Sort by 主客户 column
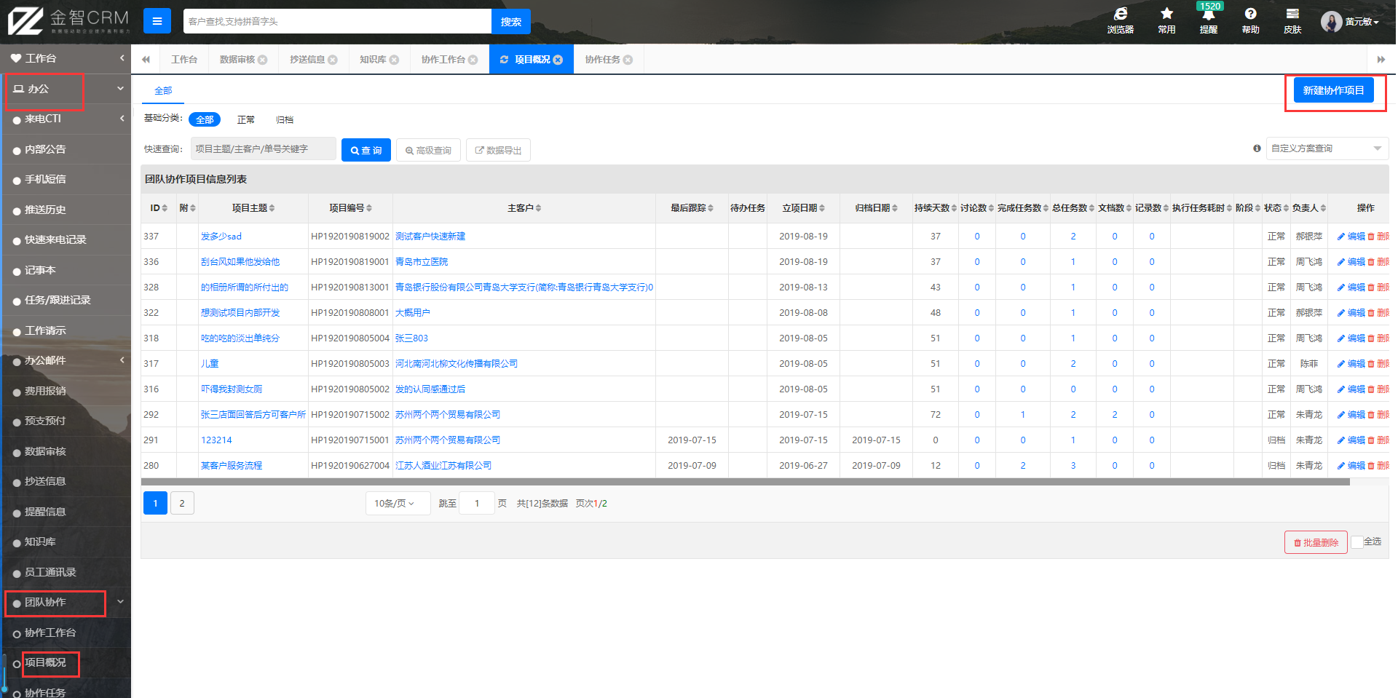 [x=524, y=208]
